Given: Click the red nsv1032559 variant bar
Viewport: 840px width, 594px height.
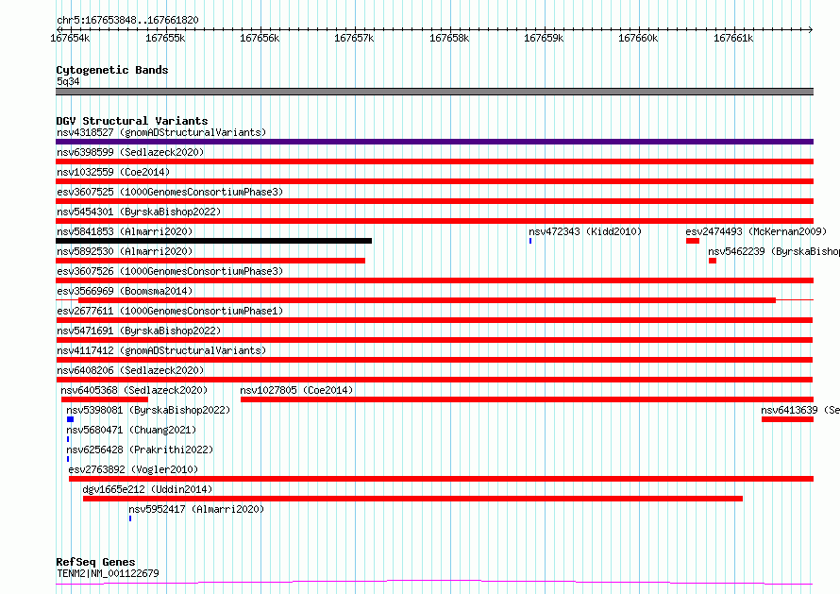Looking at the screenshot, I should pos(434,181).
